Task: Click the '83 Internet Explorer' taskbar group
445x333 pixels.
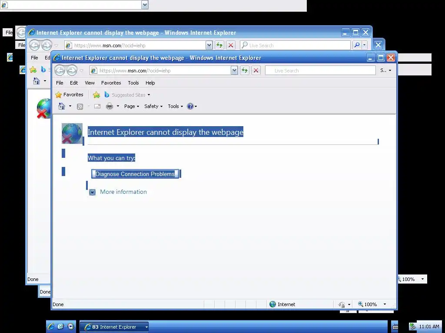Action: 114,327
